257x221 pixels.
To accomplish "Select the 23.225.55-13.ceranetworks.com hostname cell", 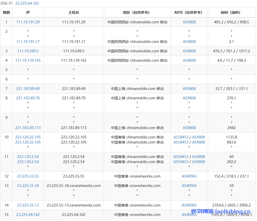I will tap(74, 205).
